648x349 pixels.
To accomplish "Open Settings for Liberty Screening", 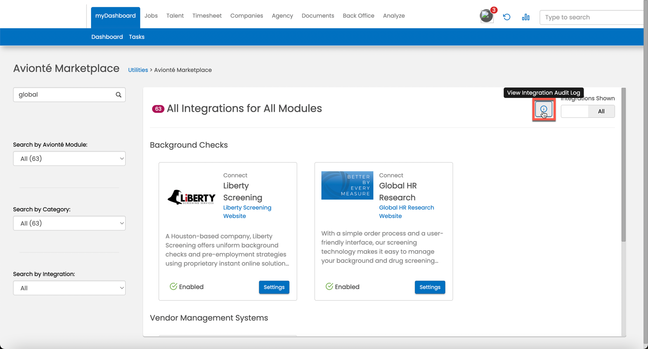I will 274,287.
